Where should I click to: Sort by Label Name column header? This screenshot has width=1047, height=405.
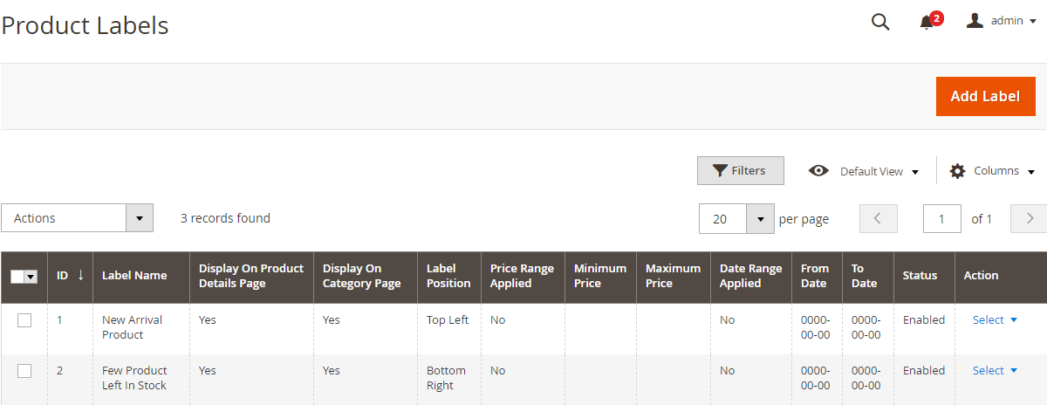click(134, 276)
